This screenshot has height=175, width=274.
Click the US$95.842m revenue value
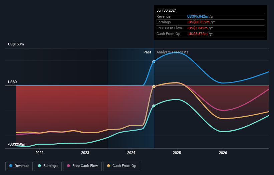click(198, 16)
